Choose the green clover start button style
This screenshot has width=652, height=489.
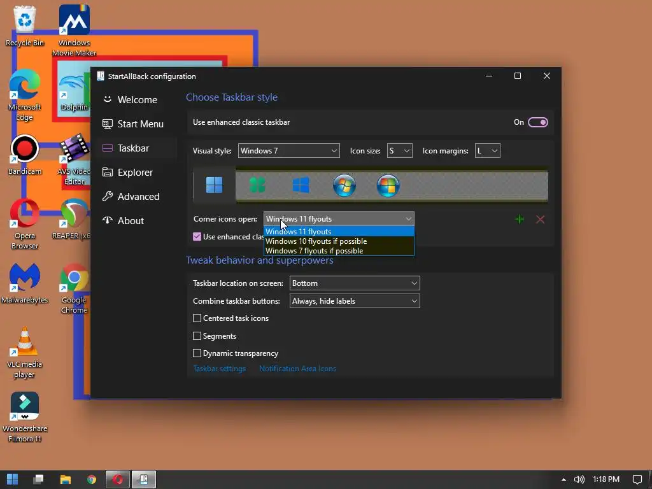257,185
